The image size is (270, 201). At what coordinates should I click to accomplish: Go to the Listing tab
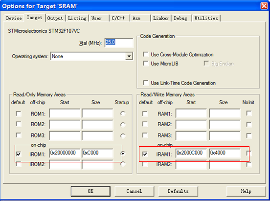click(77, 18)
